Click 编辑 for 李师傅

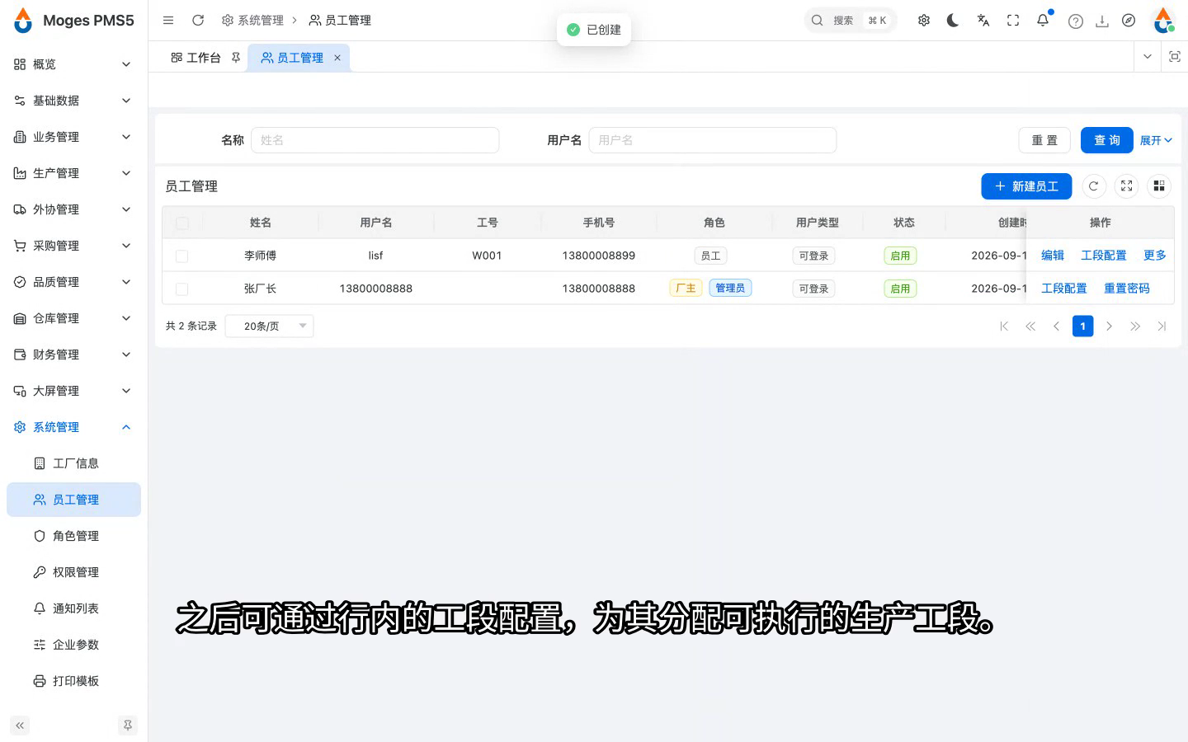pos(1053,256)
